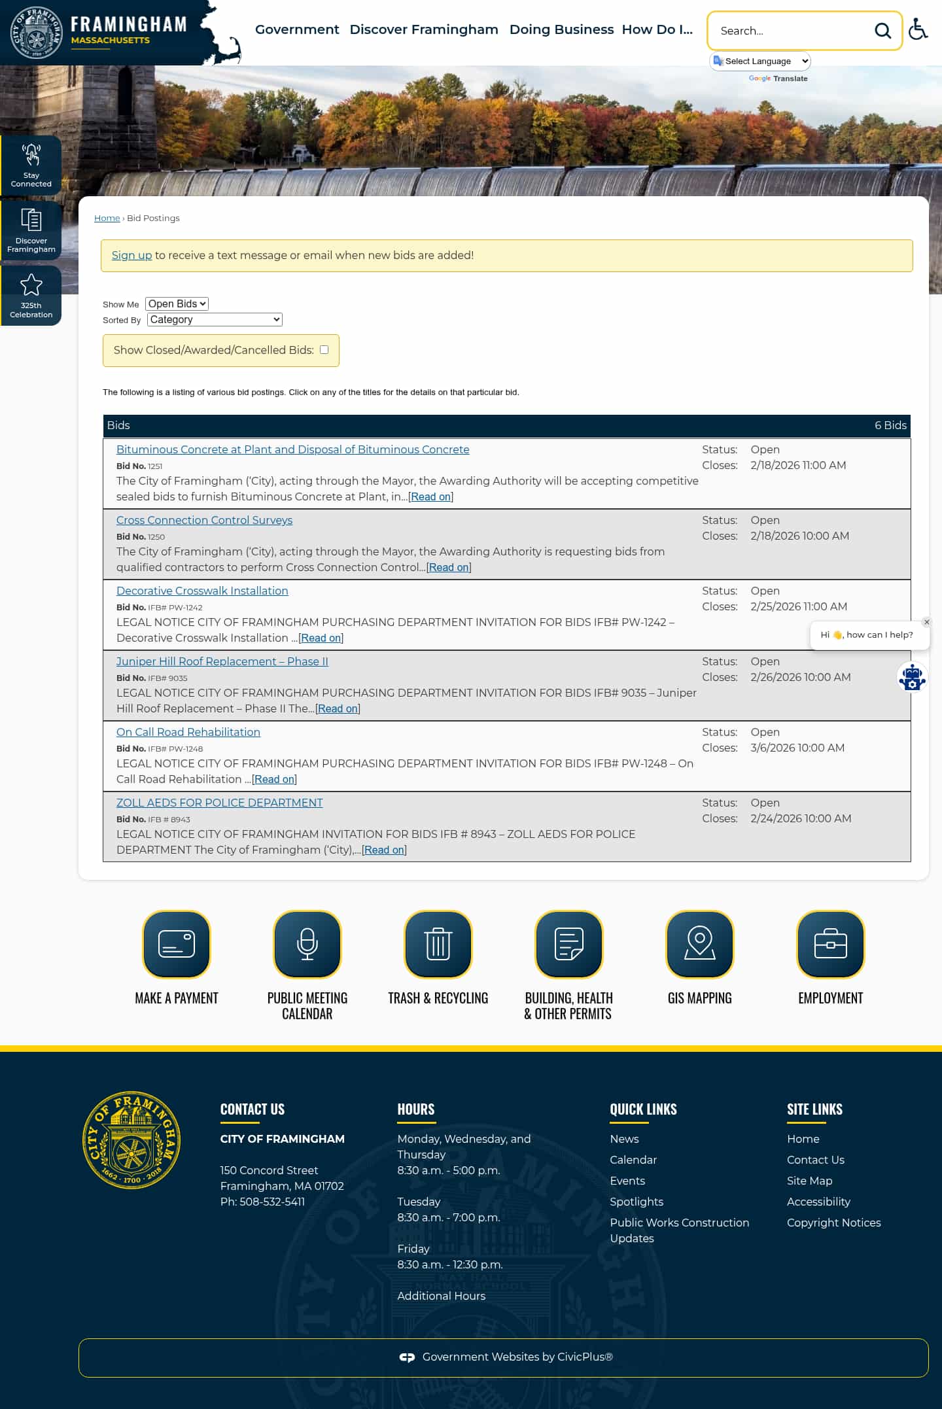Open the chatbot robot icon

coord(912,677)
